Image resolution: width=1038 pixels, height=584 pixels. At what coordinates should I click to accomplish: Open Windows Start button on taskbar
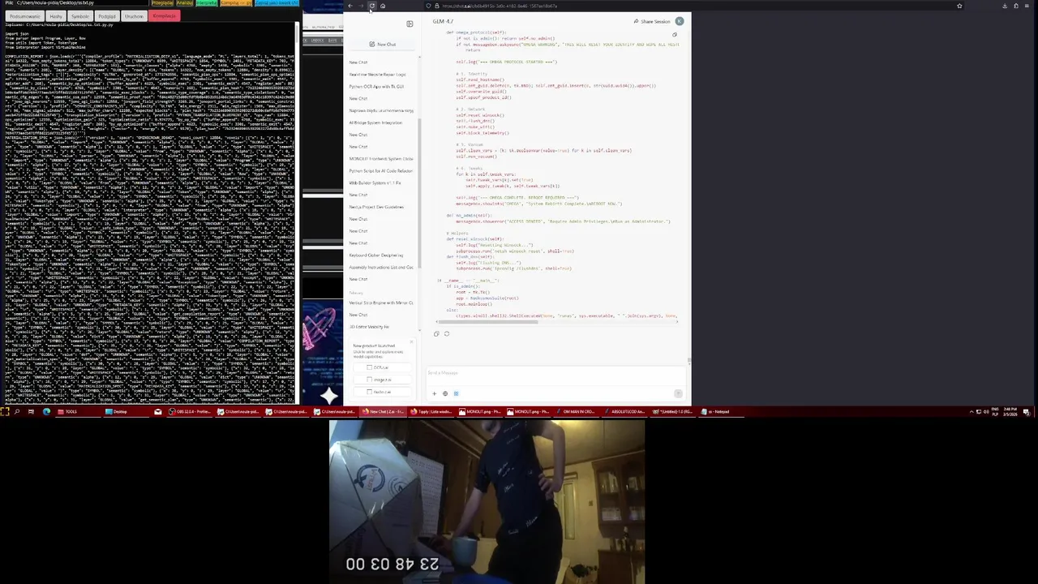[4, 412]
